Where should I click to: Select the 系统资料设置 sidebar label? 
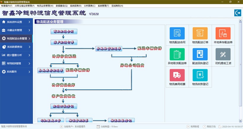[x=15, y=22]
